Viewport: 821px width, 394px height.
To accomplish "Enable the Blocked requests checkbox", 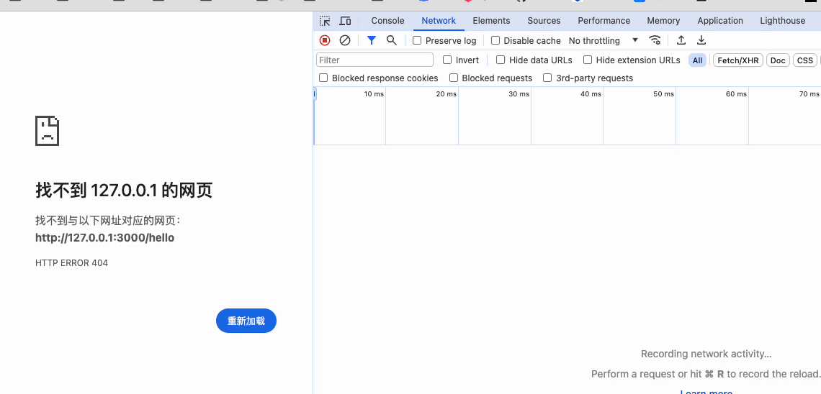I will [454, 78].
